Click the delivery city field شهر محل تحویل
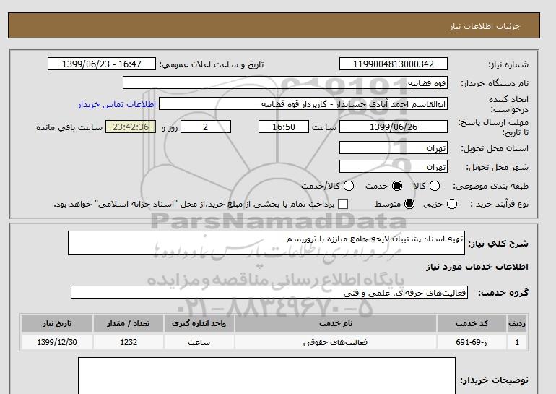Screen dimensions: 556x394 coord(394,166)
